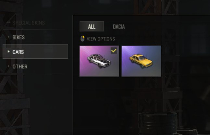Click the white car model in first tile
Image resolution: width=210 pixels, height=135 pixels.
[x=99, y=61]
